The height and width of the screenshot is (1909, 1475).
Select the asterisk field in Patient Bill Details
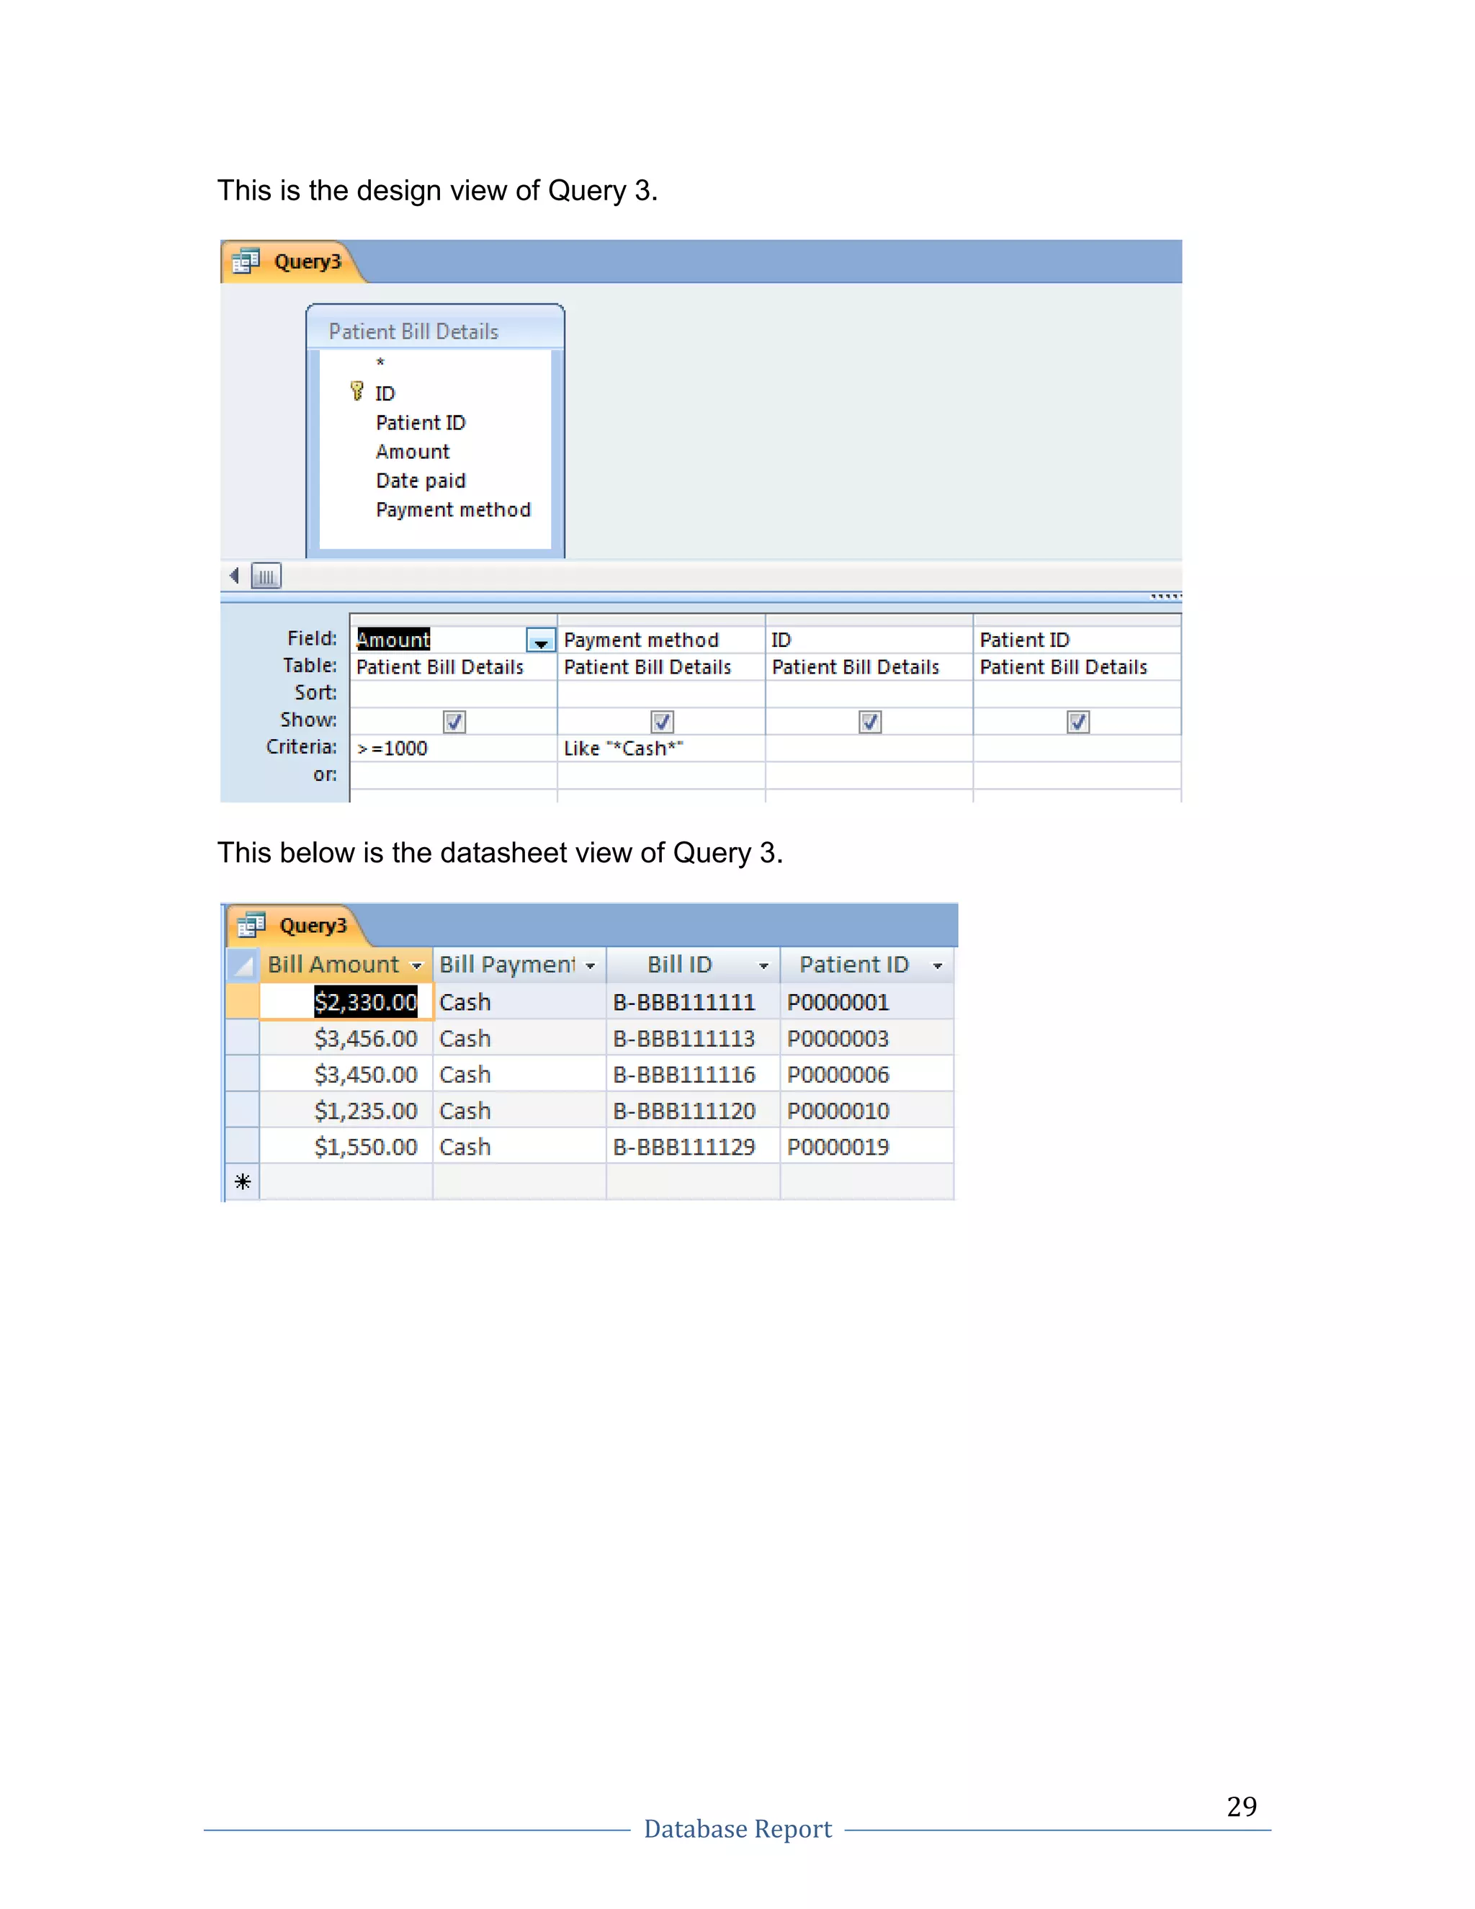(380, 363)
